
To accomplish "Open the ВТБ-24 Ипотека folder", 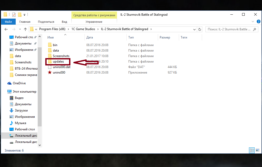I will pos(26,69).
